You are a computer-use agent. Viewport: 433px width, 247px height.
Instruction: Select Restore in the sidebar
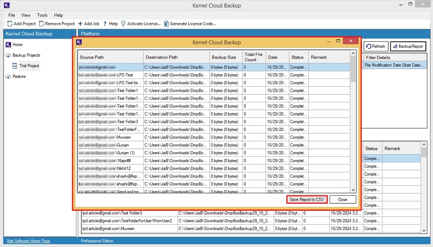click(19, 76)
